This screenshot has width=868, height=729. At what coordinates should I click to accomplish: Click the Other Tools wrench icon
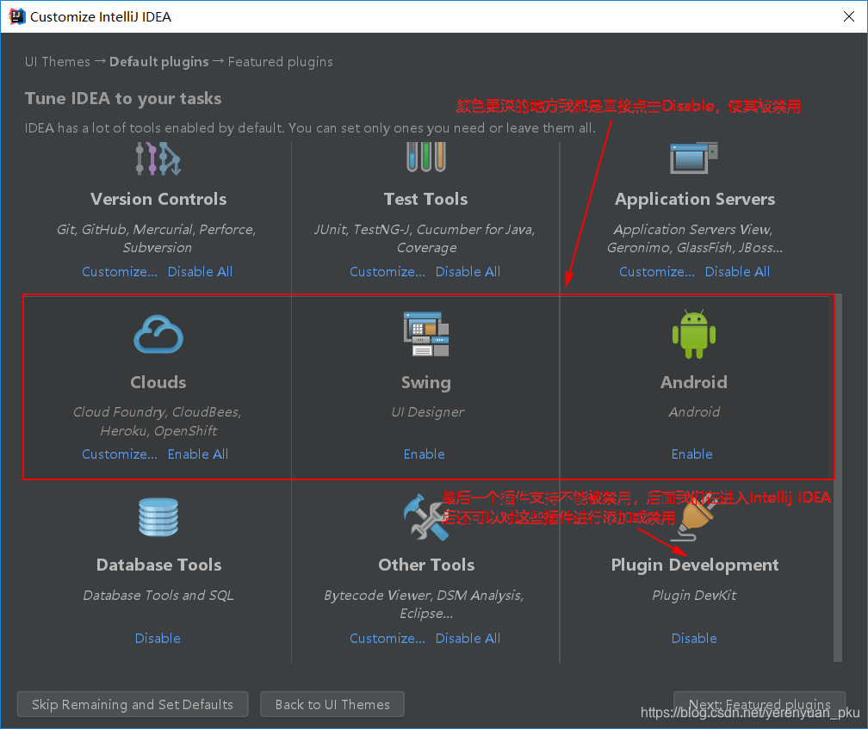(x=425, y=517)
